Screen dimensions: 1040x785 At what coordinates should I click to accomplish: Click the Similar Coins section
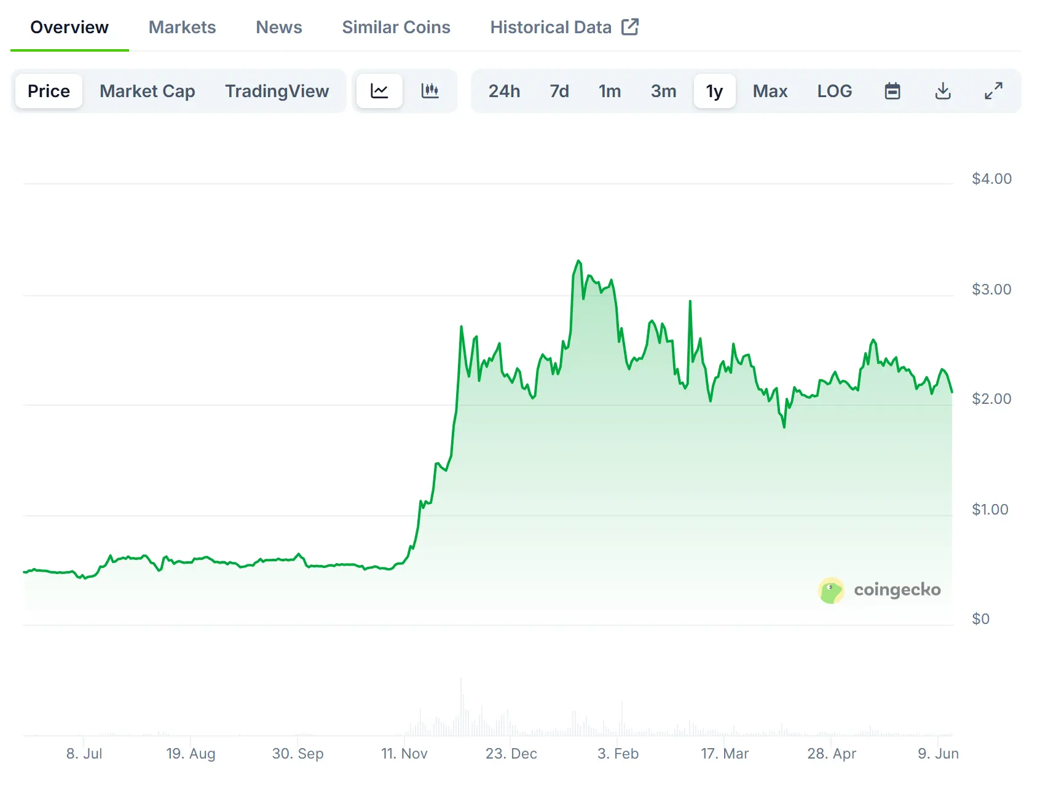396,26
